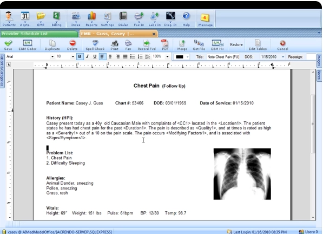Click the chest X-ray image
The width and height of the screenshot is (323, 234).
[242, 174]
